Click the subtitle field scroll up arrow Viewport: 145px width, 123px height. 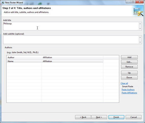140,37
